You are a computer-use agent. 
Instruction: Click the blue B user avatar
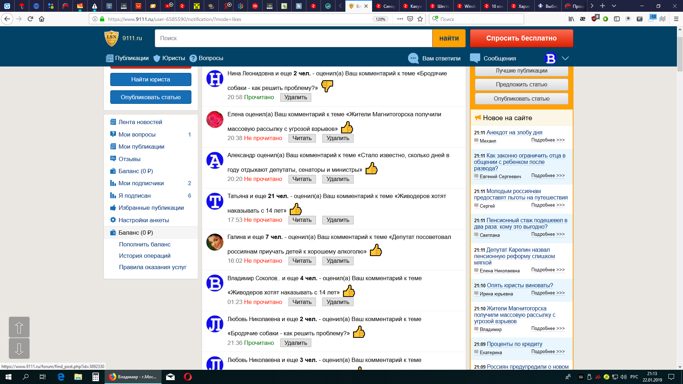[550, 58]
